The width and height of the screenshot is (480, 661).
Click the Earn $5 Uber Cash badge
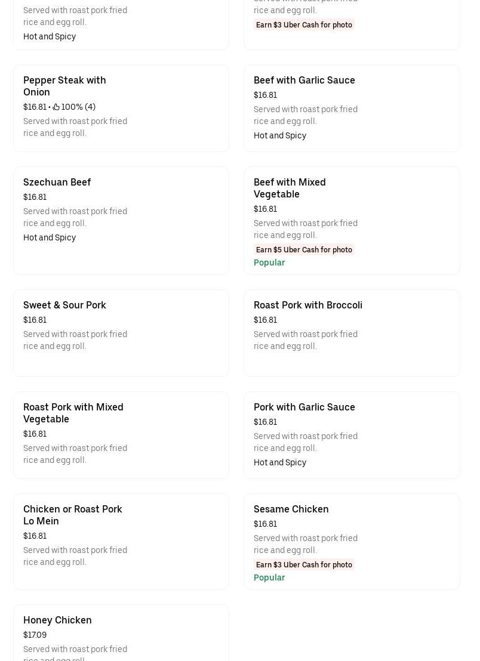coord(304,250)
